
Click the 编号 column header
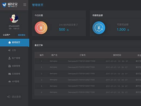[42, 55]
